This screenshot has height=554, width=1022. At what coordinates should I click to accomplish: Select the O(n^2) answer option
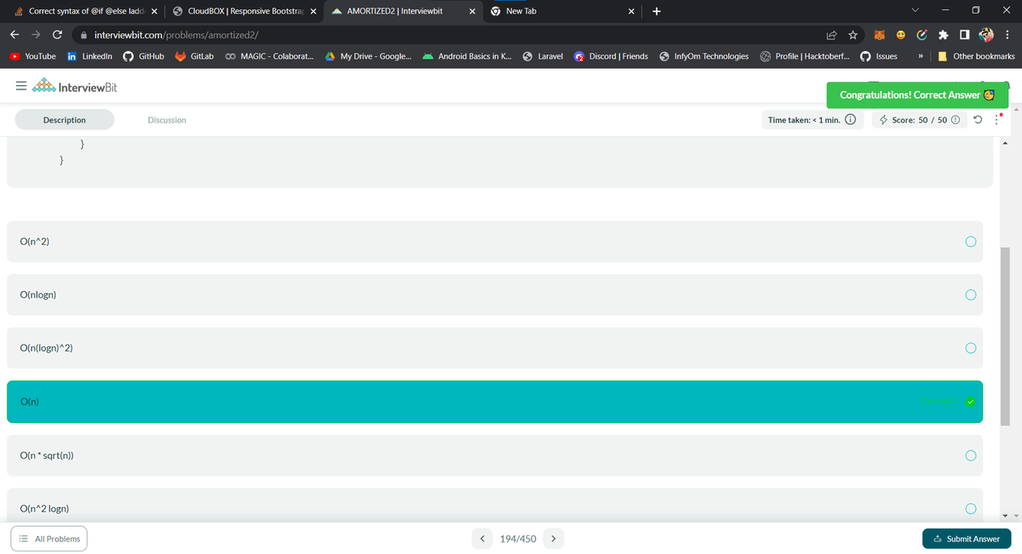coord(495,242)
